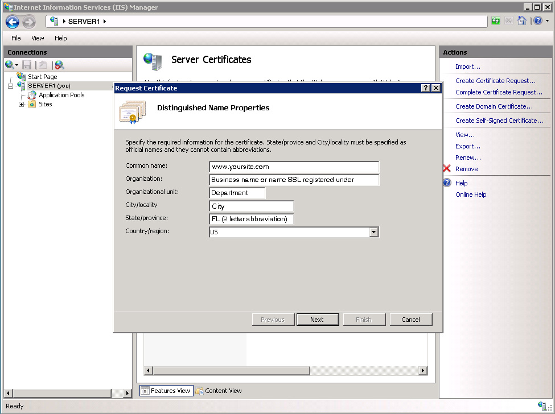Open the Help menu
The width and height of the screenshot is (555, 414).
pyautogui.click(x=60, y=38)
